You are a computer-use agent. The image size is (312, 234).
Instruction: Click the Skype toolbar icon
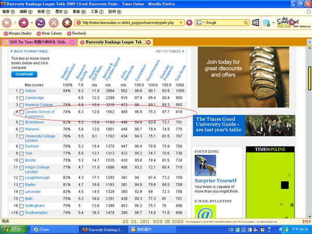(x=266, y=23)
